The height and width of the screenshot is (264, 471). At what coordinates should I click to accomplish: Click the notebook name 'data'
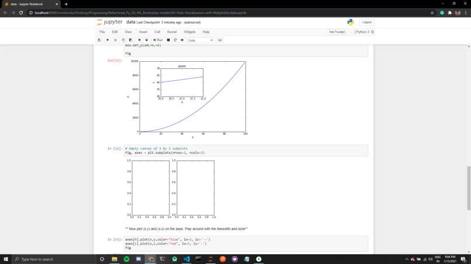tap(131, 22)
